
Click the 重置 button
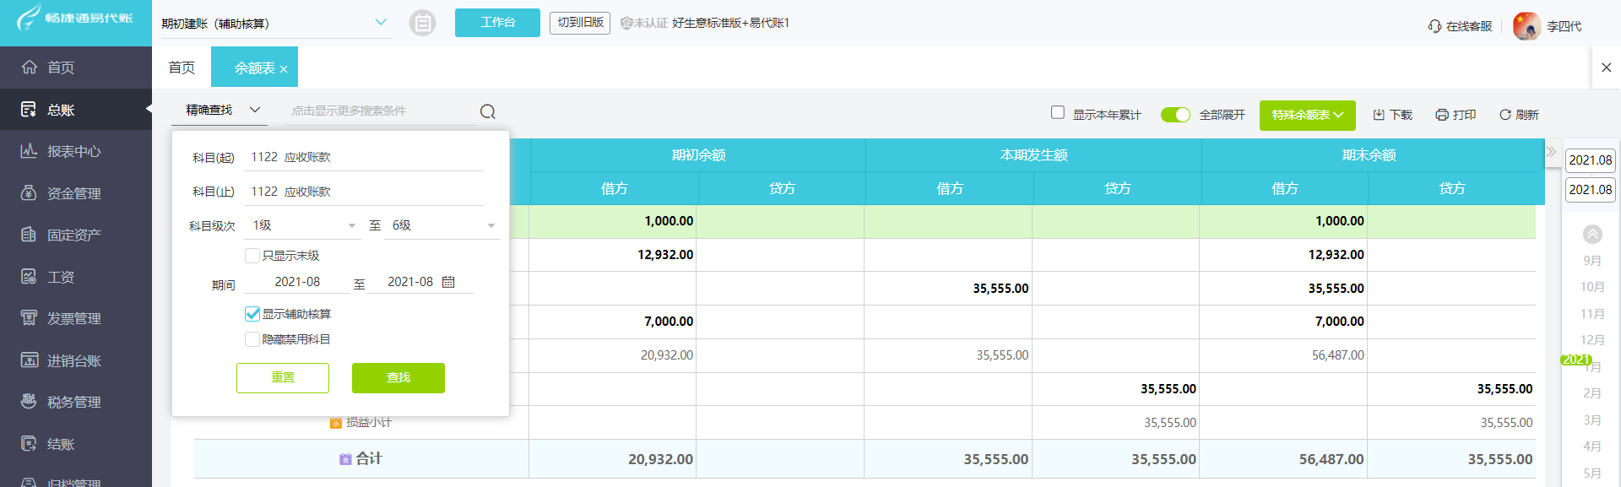[x=283, y=378]
